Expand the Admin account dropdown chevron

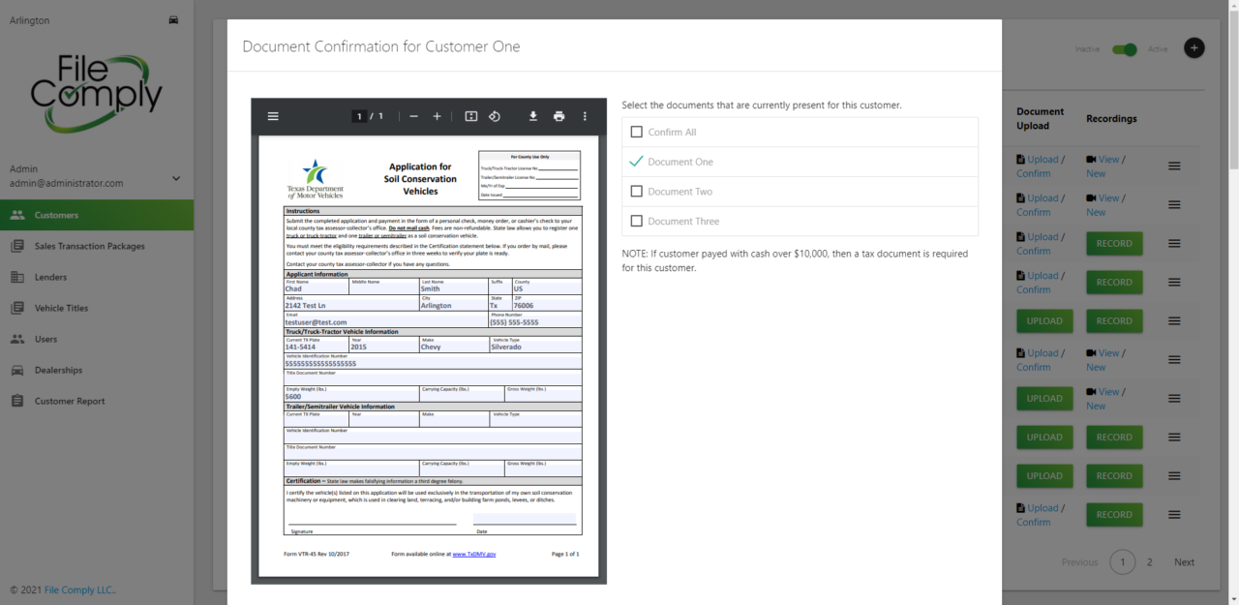coord(176,178)
